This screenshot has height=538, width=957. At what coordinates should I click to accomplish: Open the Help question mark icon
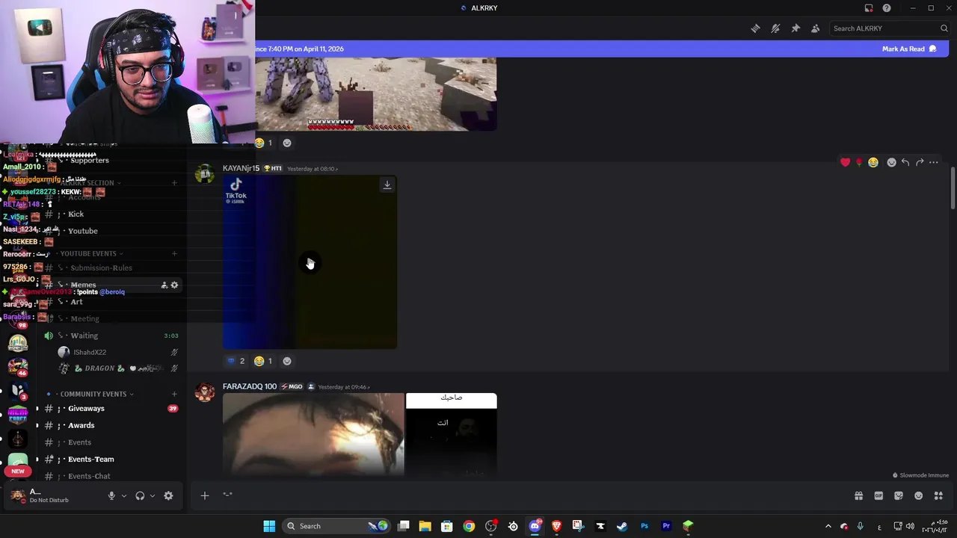tap(887, 8)
